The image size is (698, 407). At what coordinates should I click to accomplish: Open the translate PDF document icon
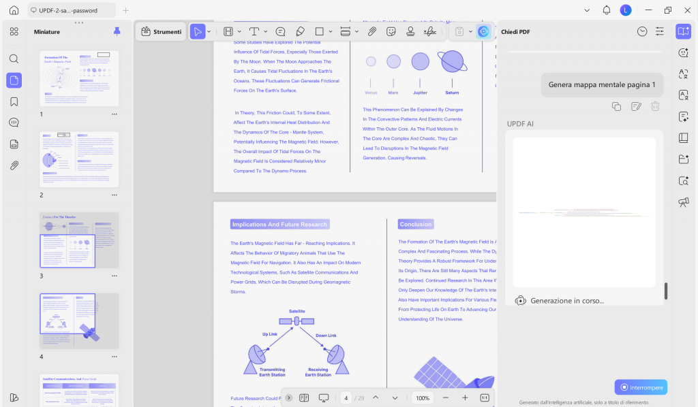pyautogui.click(x=683, y=95)
